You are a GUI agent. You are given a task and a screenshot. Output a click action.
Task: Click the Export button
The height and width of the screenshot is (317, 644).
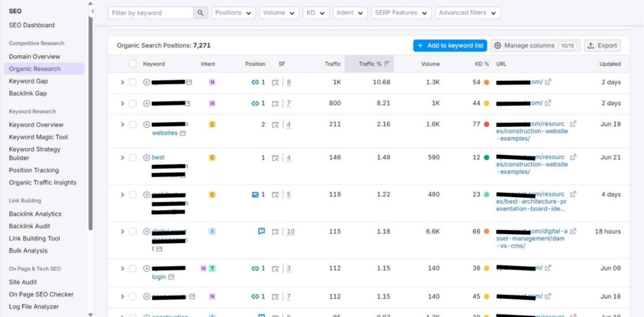point(602,46)
